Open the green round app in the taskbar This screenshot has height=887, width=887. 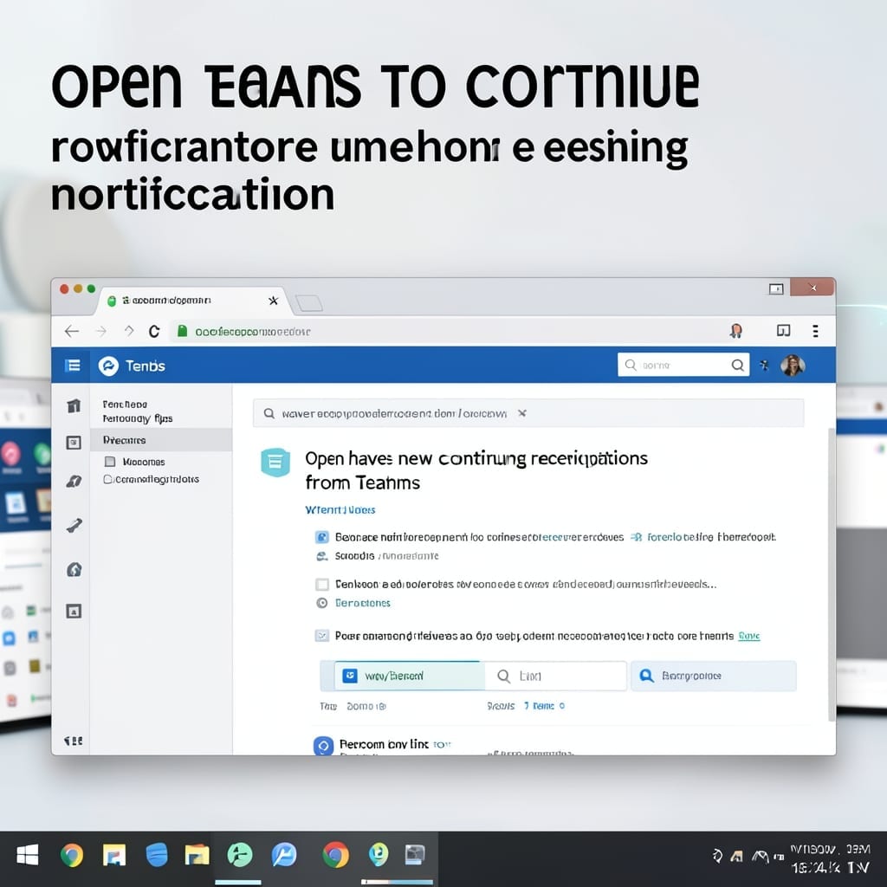click(240, 855)
